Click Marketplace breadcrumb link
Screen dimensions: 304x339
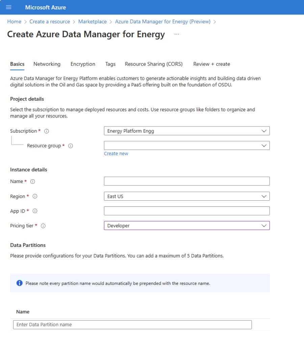tap(93, 22)
